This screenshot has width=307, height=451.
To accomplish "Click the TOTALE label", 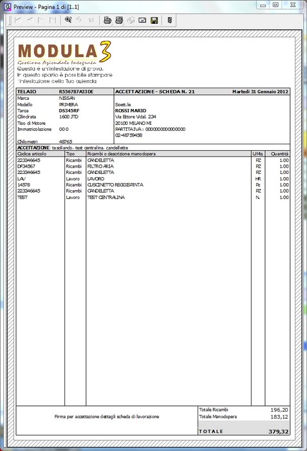I will (211, 432).
